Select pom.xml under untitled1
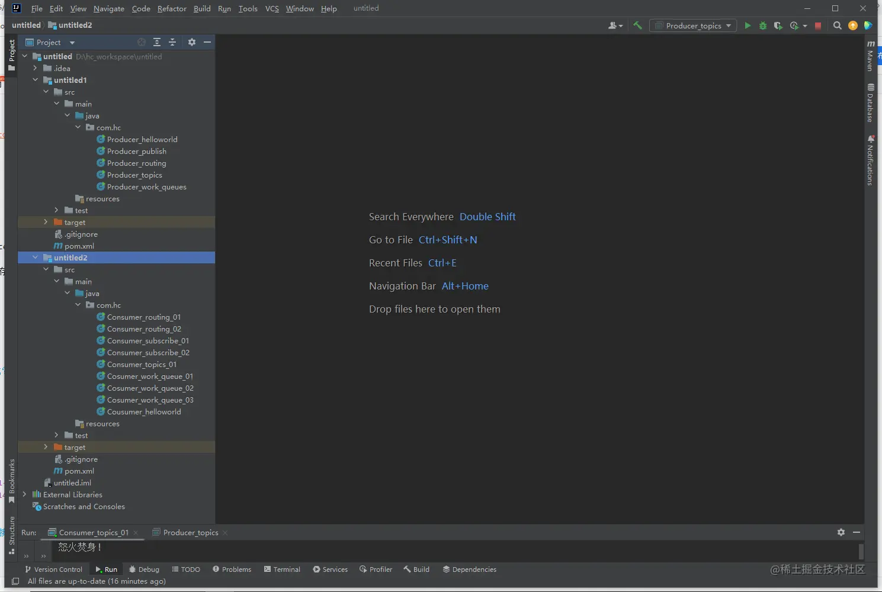The width and height of the screenshot is (882, 592). pyautogui.click(x=79, y=246)
